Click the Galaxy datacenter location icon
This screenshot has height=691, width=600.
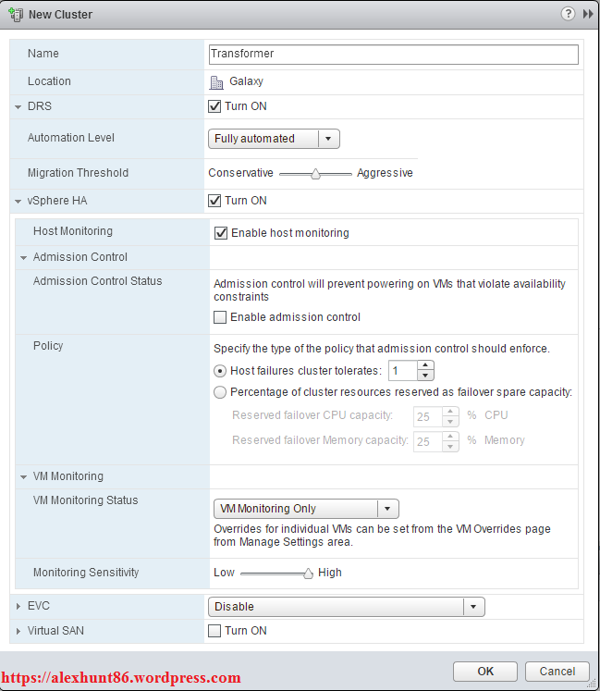[217, 81]
